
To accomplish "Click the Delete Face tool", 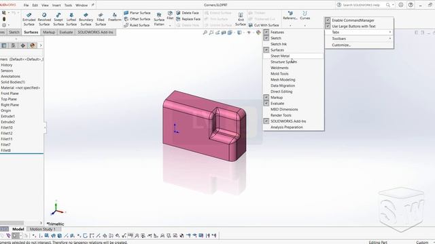I will 188,13.
